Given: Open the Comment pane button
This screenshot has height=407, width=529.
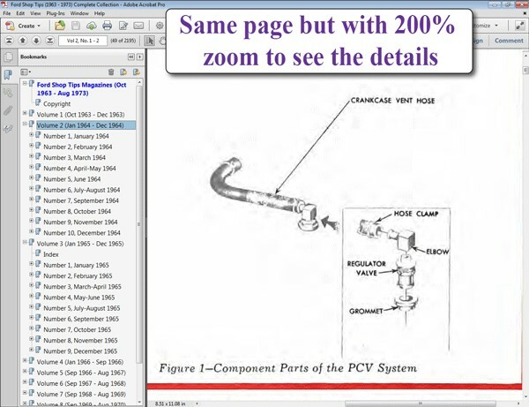Looking at the screenshot, I should [509, 41].
